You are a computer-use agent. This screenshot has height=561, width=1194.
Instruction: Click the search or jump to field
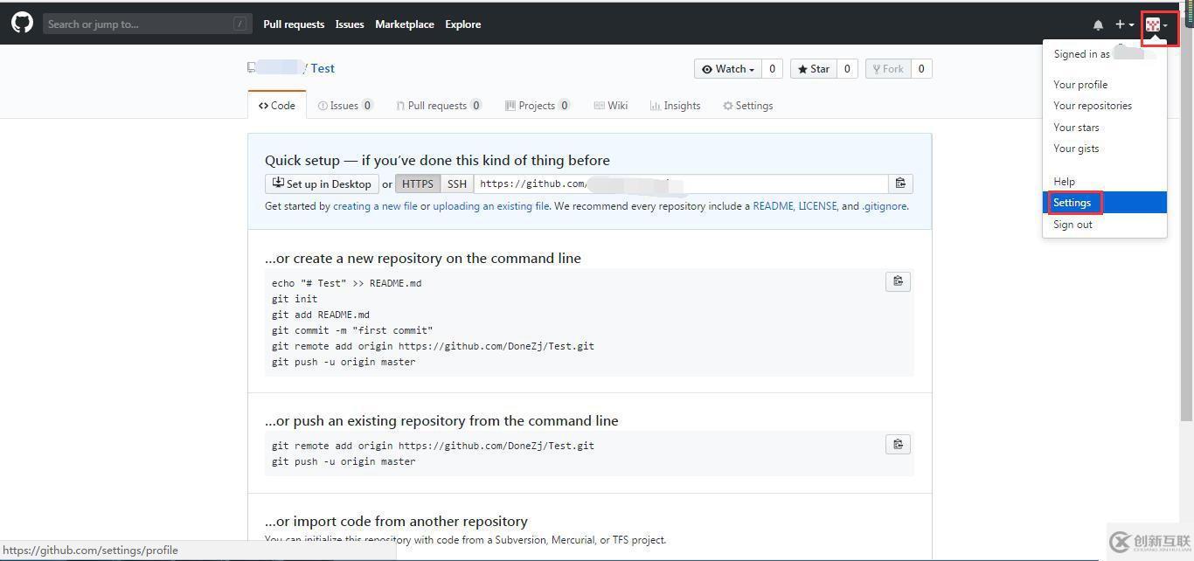click(x=147, y=24)
